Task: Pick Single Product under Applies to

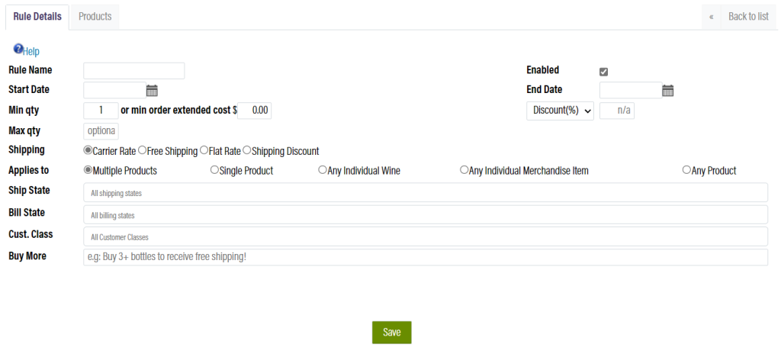Action: 214,171
